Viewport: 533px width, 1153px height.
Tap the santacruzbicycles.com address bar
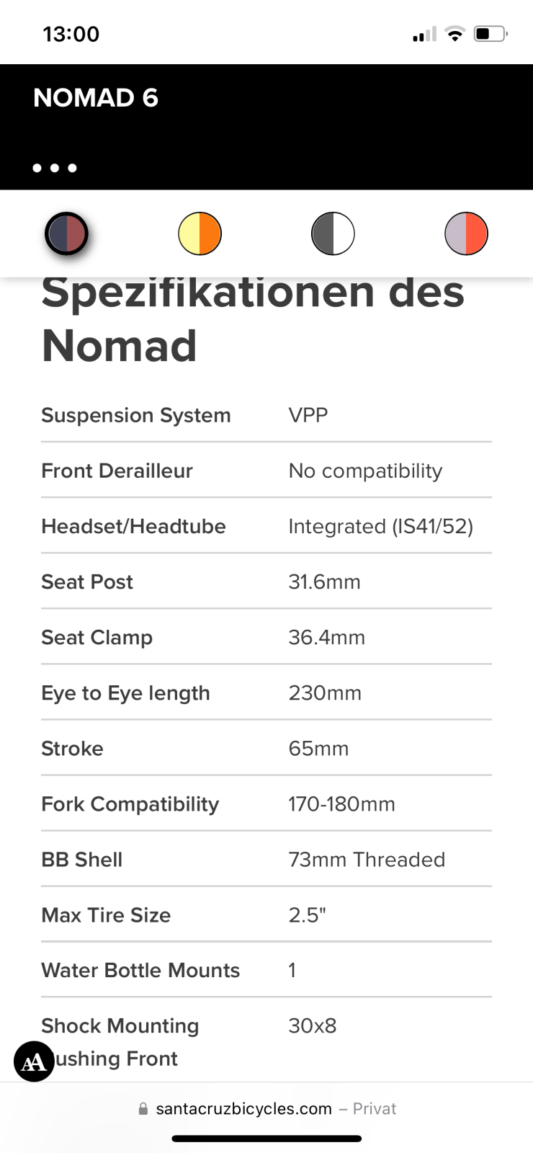[x=243, y=1108]
